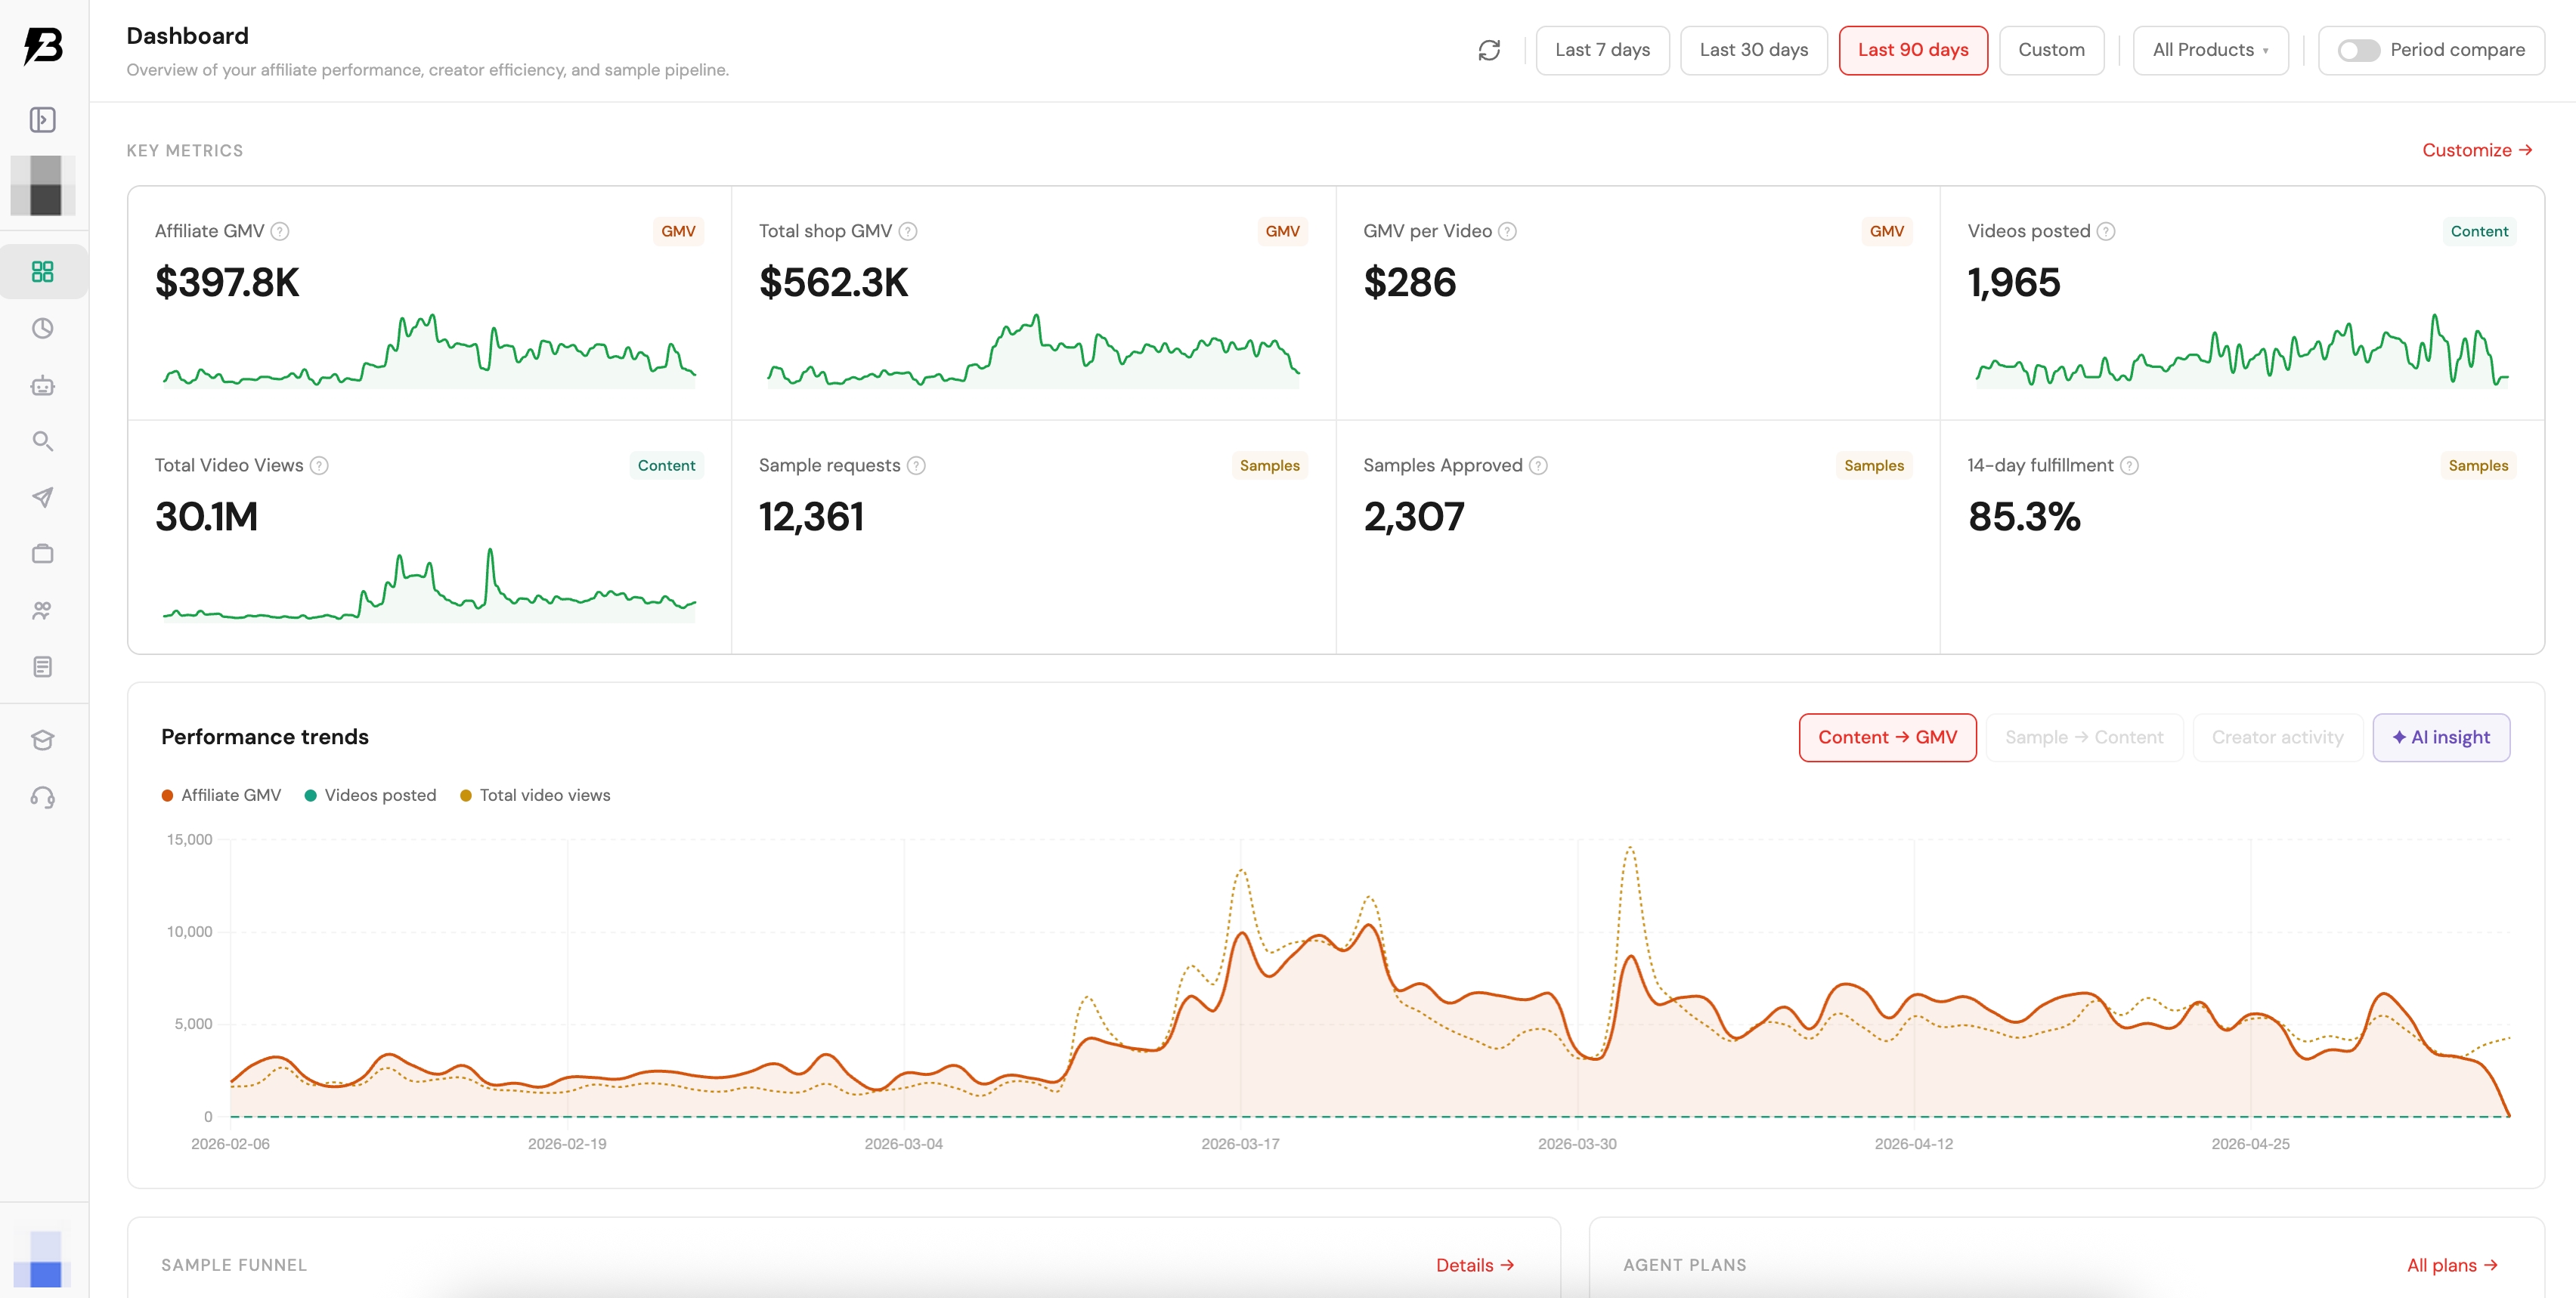Open the All Products dropdown
This screenshot has height=1298, width=2576.
tap(2211, 50)
